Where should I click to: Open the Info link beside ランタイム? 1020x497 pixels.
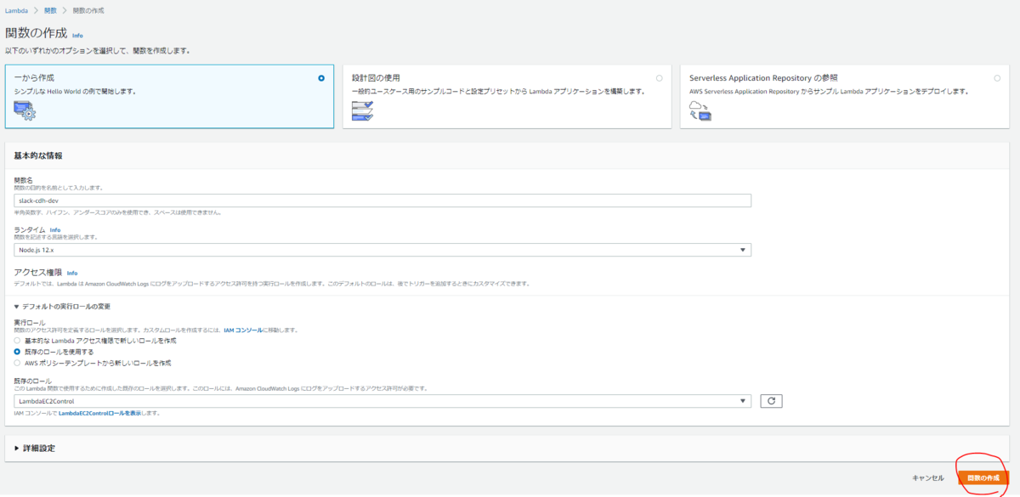tap(55, 230)
